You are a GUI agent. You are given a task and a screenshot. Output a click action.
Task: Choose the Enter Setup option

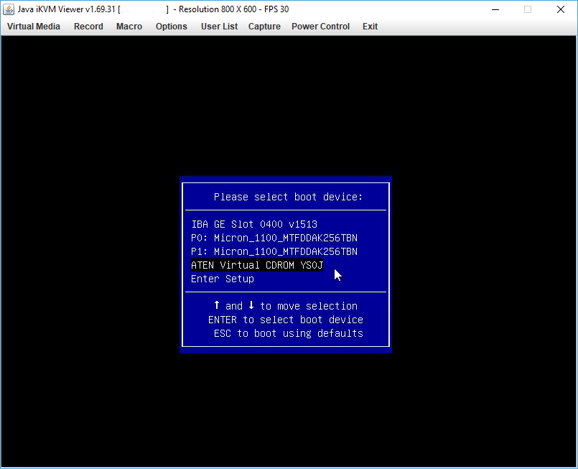click(x=223, y=279)
